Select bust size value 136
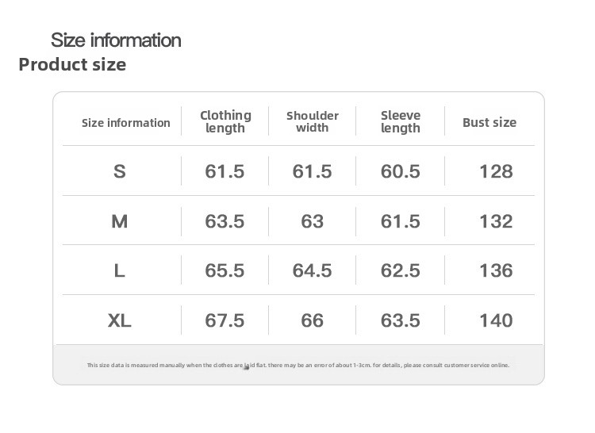This screenshot has height=433, width=595. [x=496, y=270]
